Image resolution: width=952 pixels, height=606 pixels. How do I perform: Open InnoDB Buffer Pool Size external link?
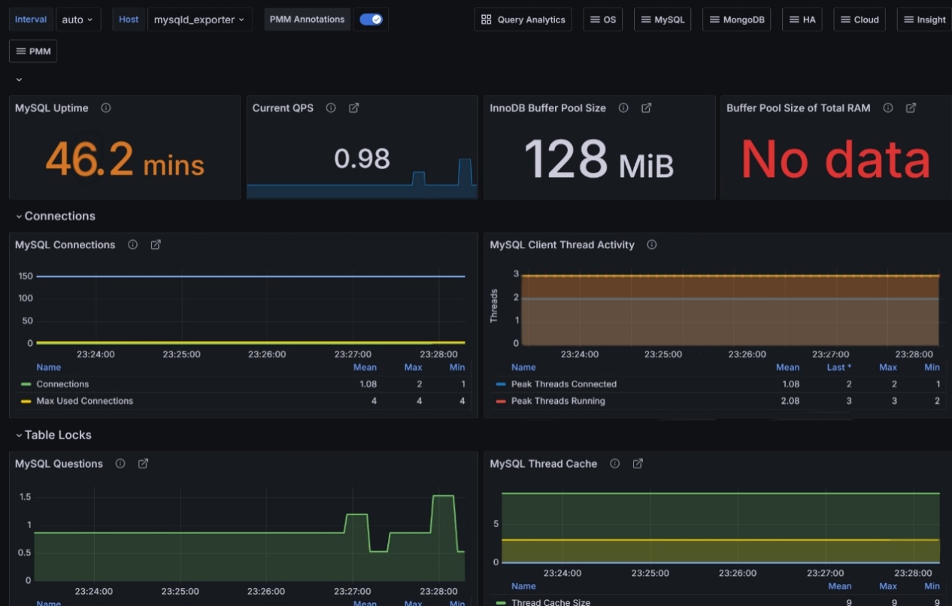click(x=646, y=108)
